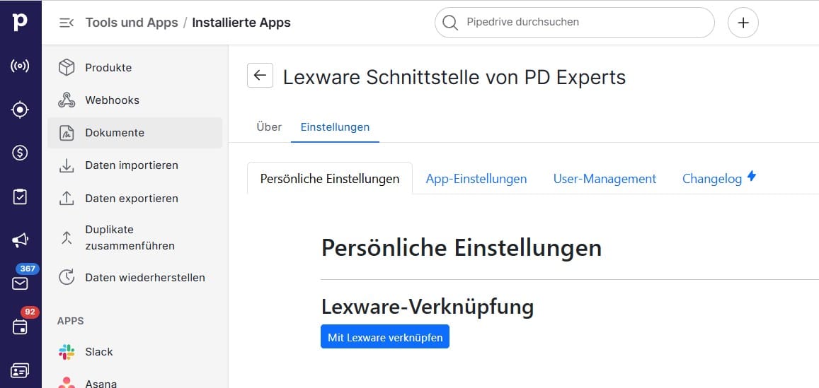Click the Daten exportieren upload icon

point(67,198)
